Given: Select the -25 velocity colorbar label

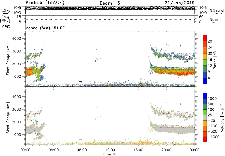Looking at the screenshot, I should 212,121.
